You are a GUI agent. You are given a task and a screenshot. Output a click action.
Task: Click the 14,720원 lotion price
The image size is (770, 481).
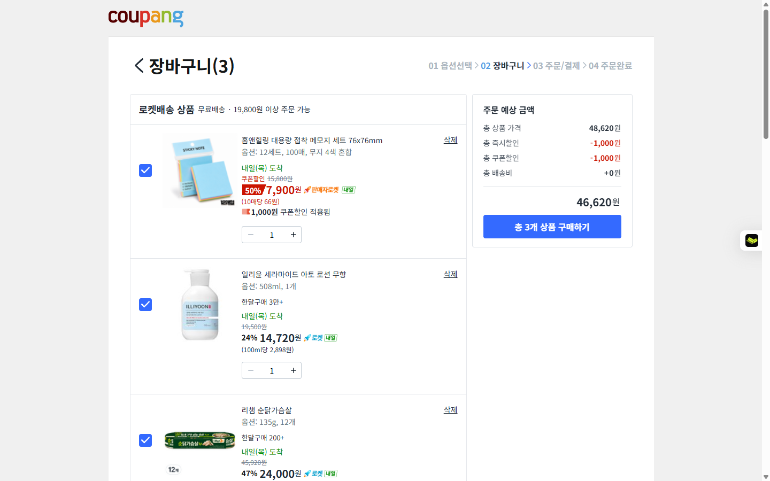point(280,338)
